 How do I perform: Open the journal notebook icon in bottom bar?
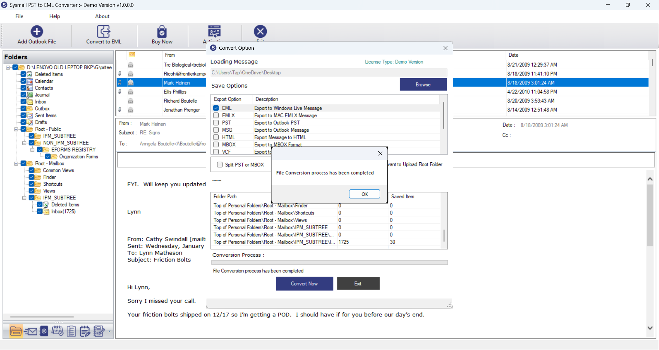tap(99, 331)
